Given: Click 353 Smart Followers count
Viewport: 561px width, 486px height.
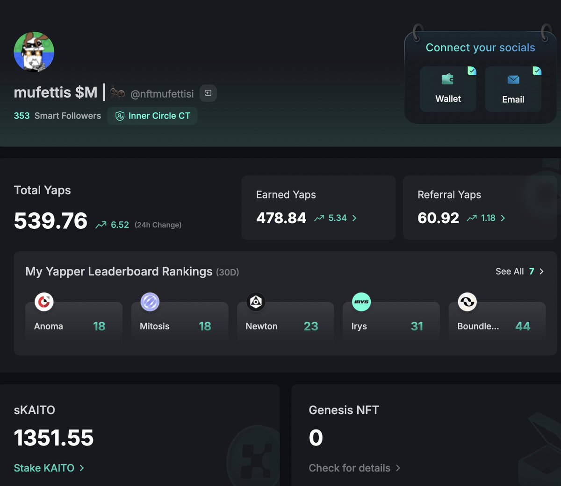Looking at the screenshot, I should 58,116.
